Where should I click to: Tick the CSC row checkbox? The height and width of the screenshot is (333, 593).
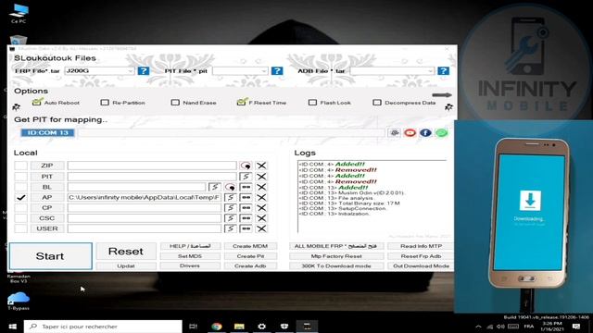(x=20, y=218)
